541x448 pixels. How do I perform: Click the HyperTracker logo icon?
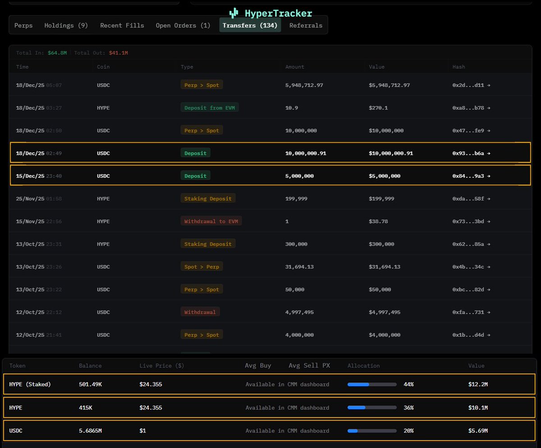[x=234, y=13]
